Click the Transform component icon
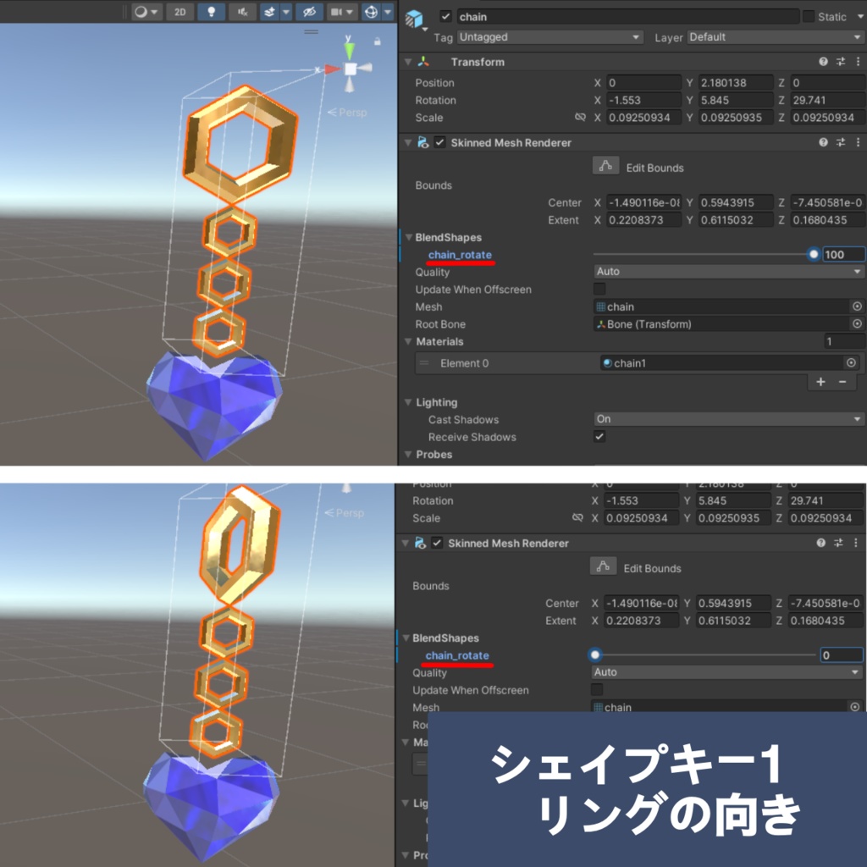The image size is (867, 867). point(425,61)
